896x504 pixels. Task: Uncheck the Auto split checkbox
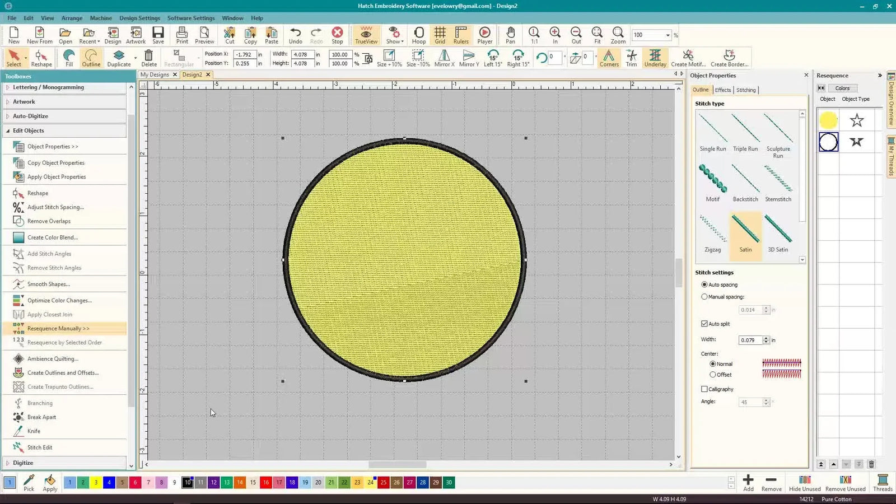point(704,324)
